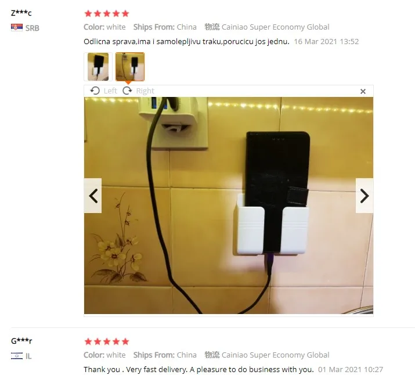Click the Israel flag icon

tap(17, 356)
